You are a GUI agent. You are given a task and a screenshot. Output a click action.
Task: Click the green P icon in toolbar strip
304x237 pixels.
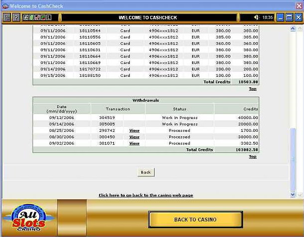point(43,17)
